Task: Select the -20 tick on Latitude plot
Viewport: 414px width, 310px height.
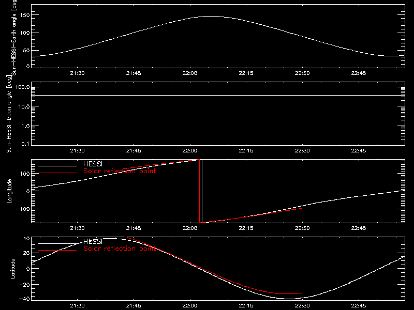Action: (x=24, y=285)
